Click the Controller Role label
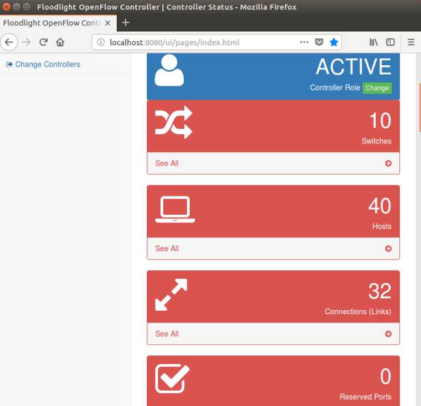 (335, 88)
